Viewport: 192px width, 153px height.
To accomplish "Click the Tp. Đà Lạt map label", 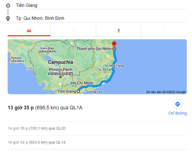I will (x=105, y=70).
